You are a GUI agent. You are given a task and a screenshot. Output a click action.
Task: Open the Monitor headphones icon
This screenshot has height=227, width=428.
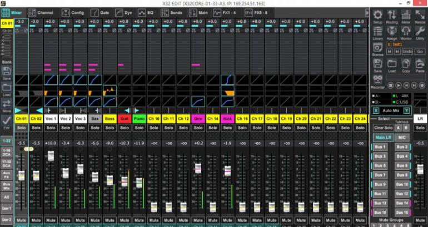coord(406,31)
